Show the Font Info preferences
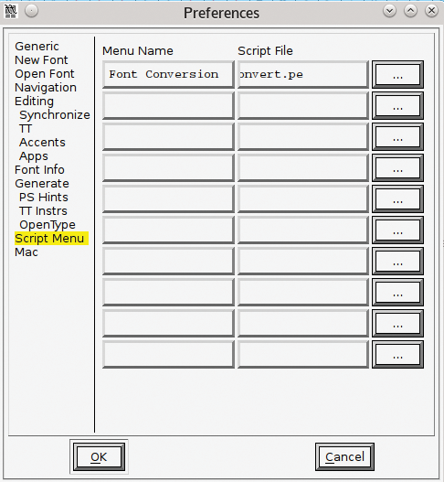This screenshot has width=444, height=482. click(39, 170)
